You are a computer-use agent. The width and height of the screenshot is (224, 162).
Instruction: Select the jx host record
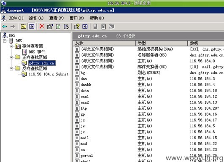pos(83,132)
